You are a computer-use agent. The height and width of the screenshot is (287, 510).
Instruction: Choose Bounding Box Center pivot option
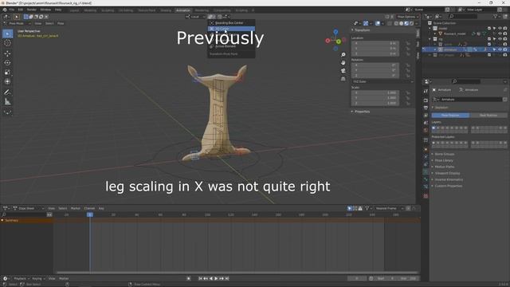231,23
